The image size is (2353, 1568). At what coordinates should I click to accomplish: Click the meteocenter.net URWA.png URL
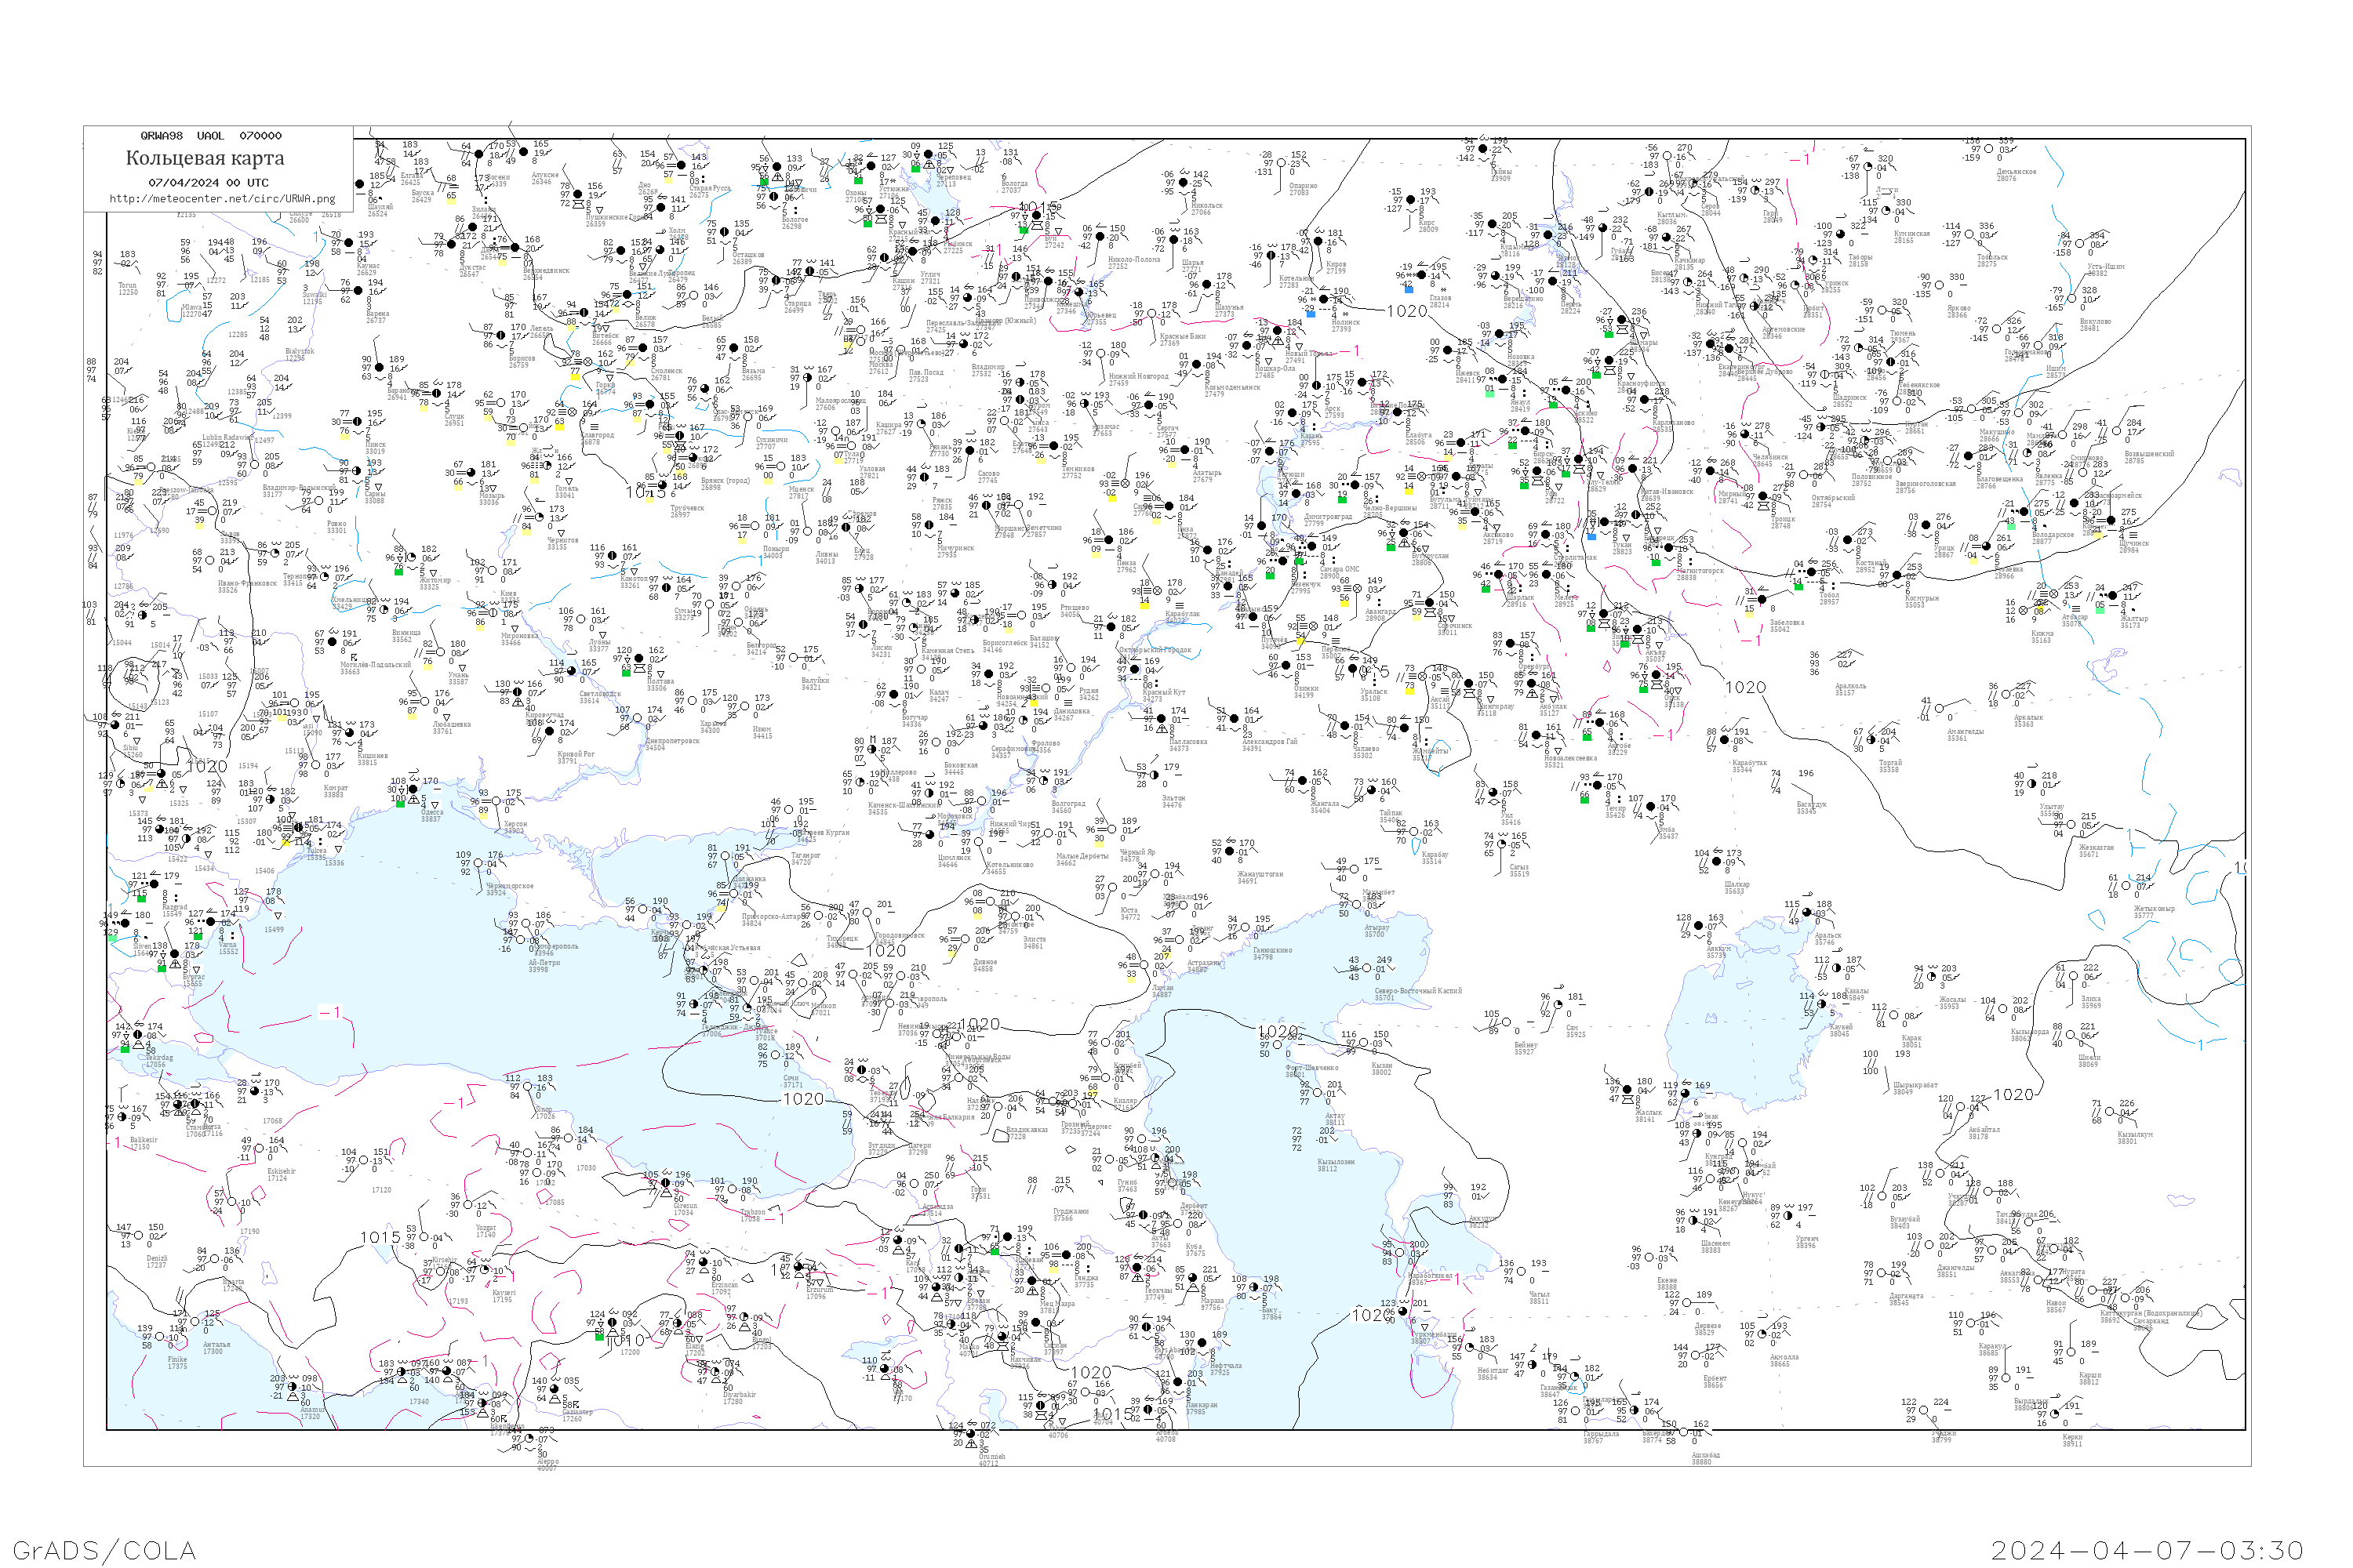(222, 199)
